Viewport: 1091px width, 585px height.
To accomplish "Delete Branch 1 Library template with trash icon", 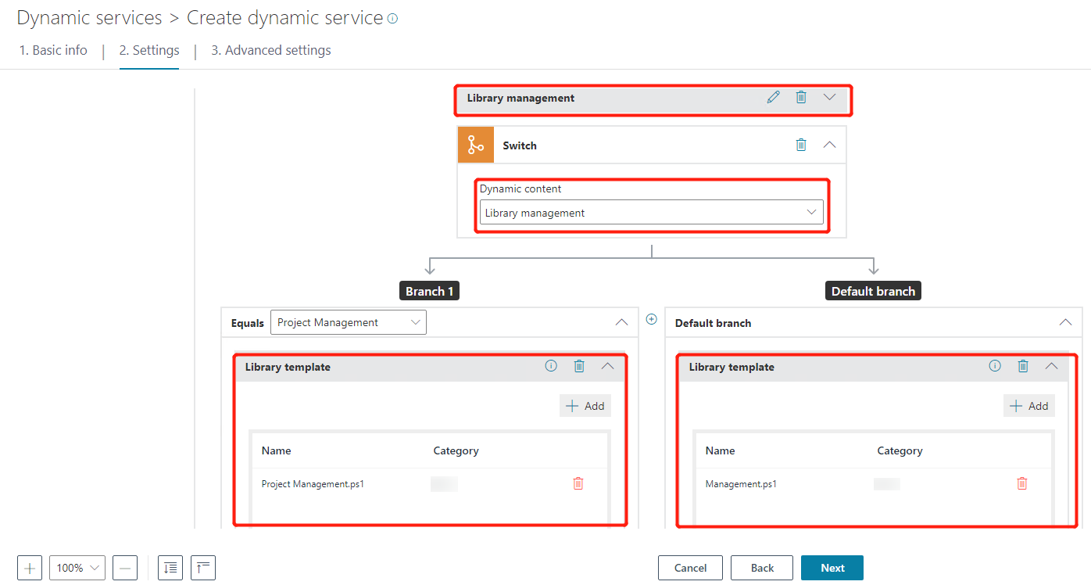I will 579,366.
